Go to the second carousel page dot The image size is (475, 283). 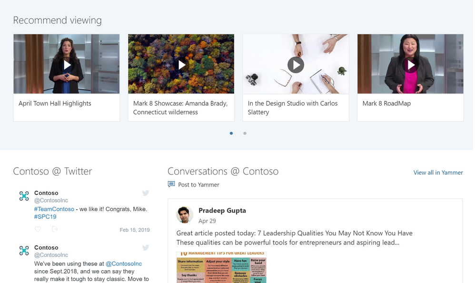245,133
